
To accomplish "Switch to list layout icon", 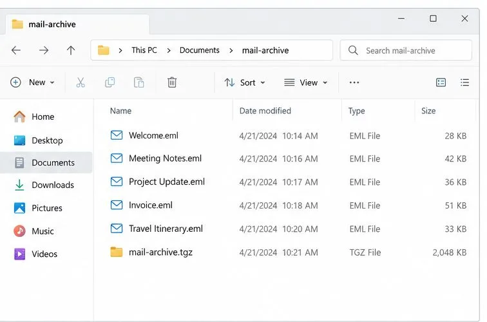I will pyautogui.click(x=464, y=82).
